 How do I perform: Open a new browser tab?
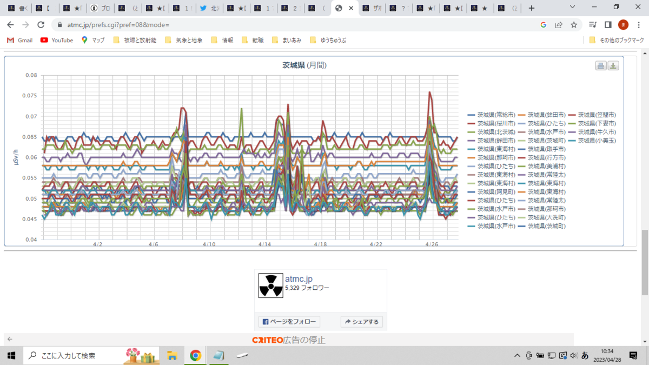[532, 8]
